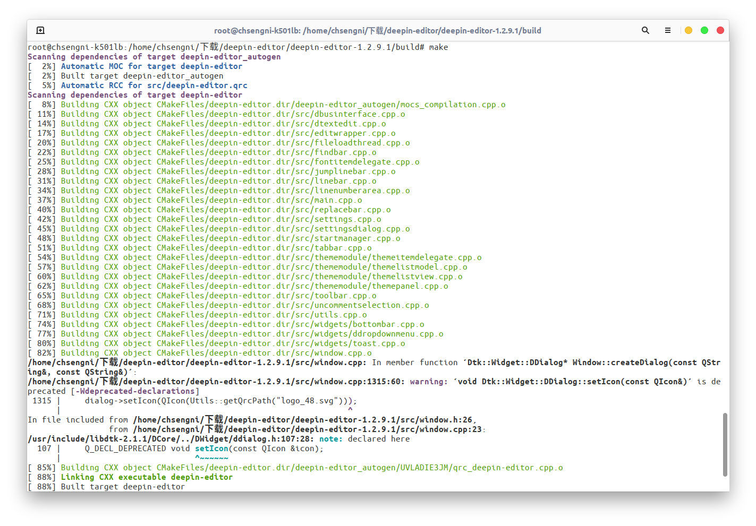Click the '-Wdeprecated-declarations' warning flag

[x=135, y=391]
